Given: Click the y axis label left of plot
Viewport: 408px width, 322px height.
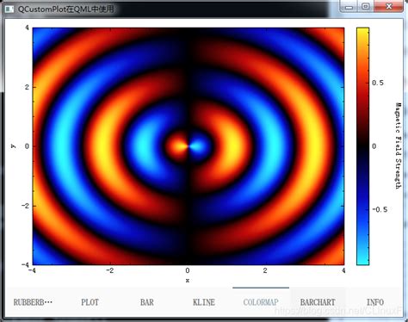Looking at the screenshot, I should point(13,146).
